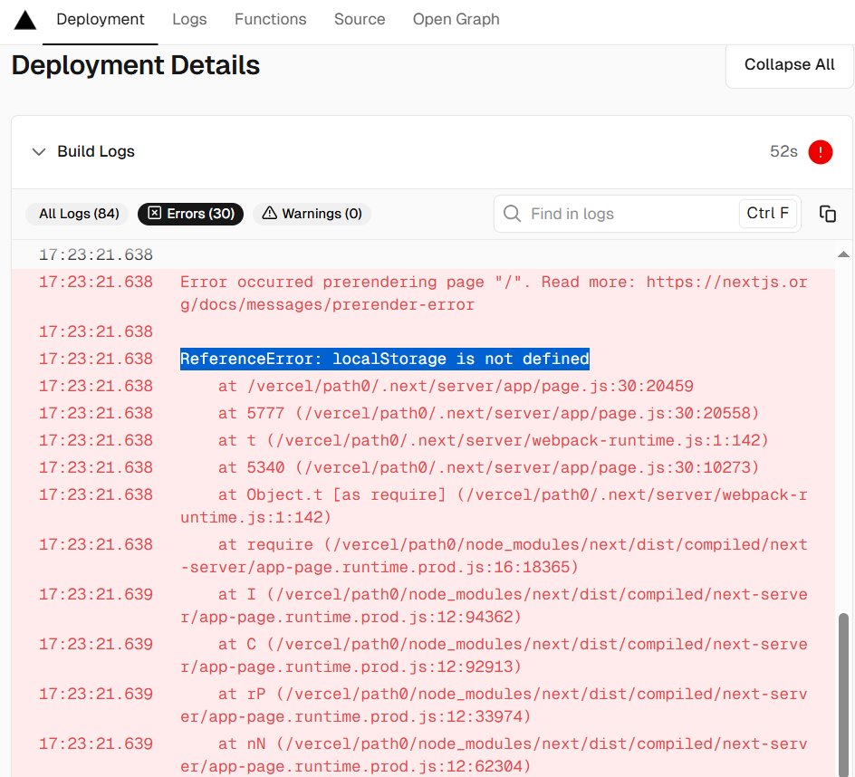855x777 pixels.
Task: Open the Functions tab
Action: point(271,20)
